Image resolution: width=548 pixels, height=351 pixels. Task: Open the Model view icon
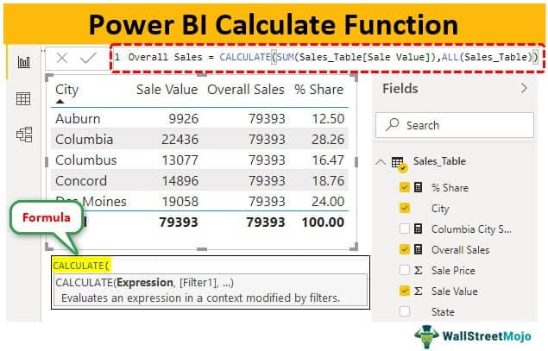(22, 134)
